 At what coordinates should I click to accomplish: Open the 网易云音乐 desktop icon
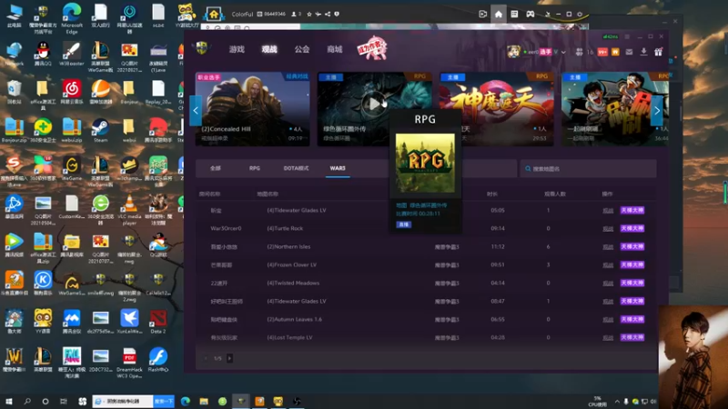click(x=72, y=92)
